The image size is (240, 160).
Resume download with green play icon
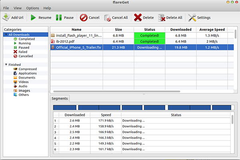[33, 18]
